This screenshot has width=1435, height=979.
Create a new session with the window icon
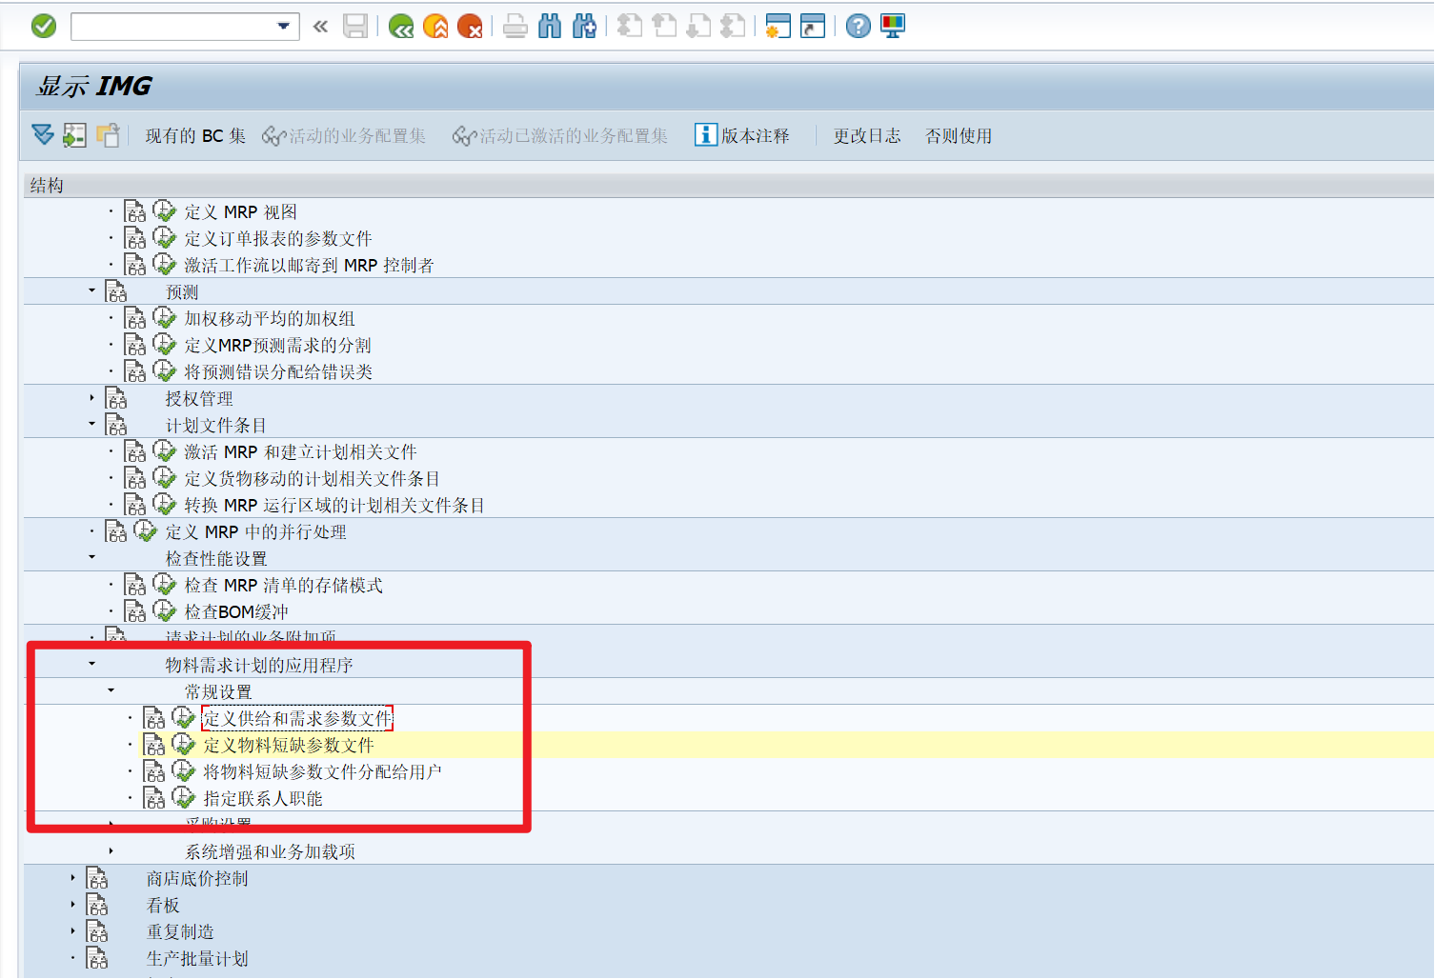coord(777,26)
